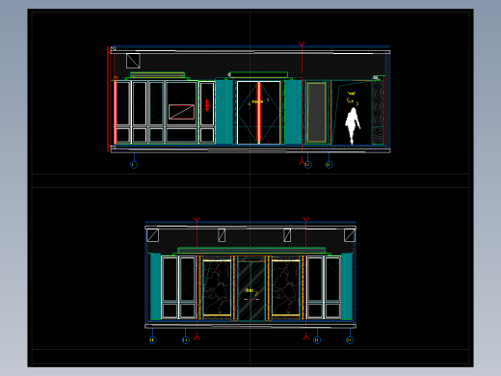Image resolution: width=501 pixels, height=376 pixels.
Task: Select the teal column at lower elevation's right end
Action: pos(347,286)
